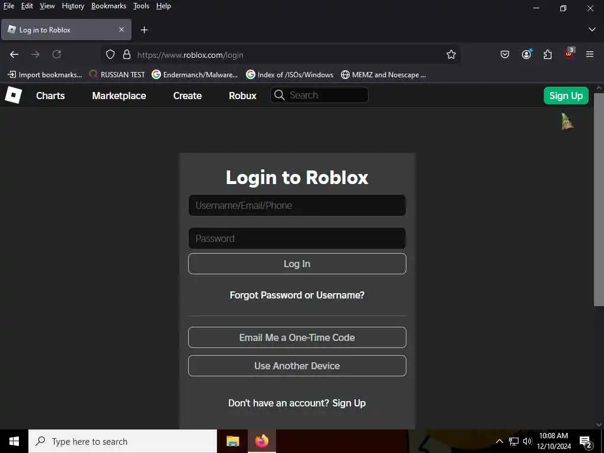Viewport: 604px width, 453px height.
Task: Open the tracking protection shield icon
Action: (110, 55)
